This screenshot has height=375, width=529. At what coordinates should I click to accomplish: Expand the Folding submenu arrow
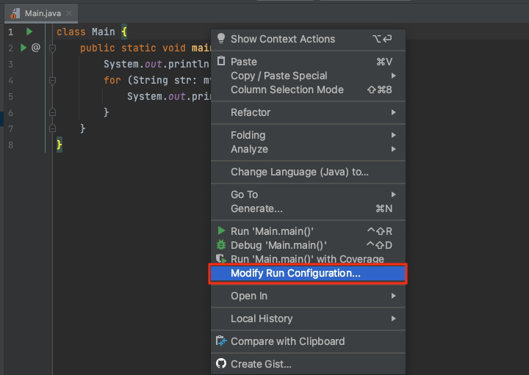pos(393,135)
